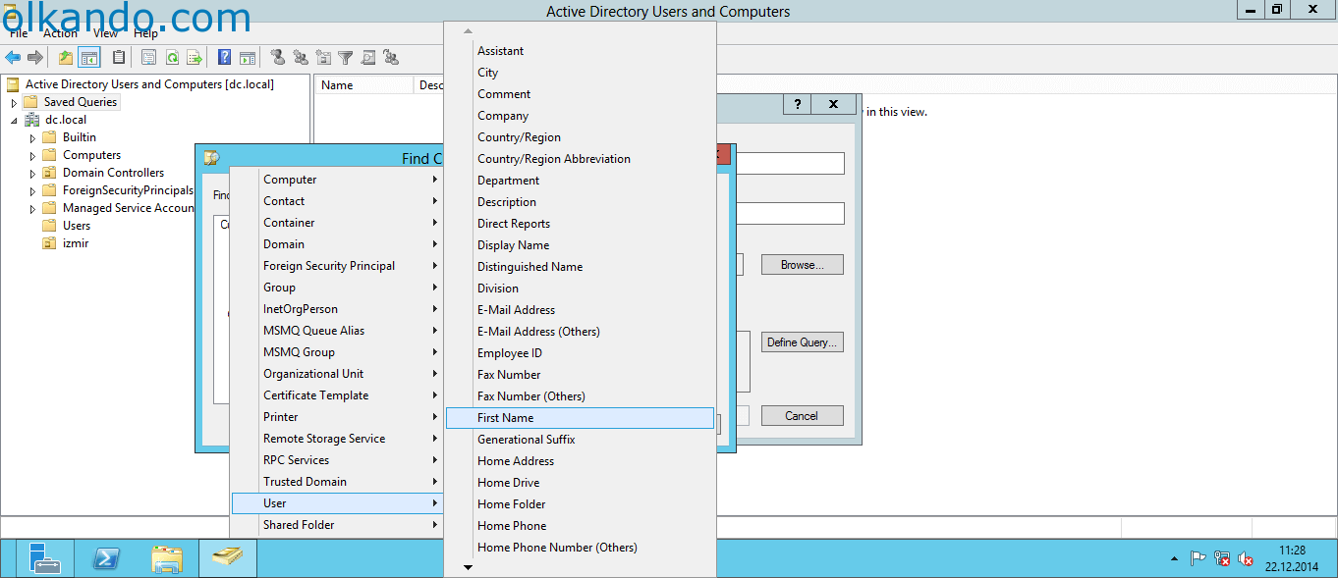This screenshot has width=1338, height=578.
Task: Click the Export list toolbar icon
Action: pos(195,58)
